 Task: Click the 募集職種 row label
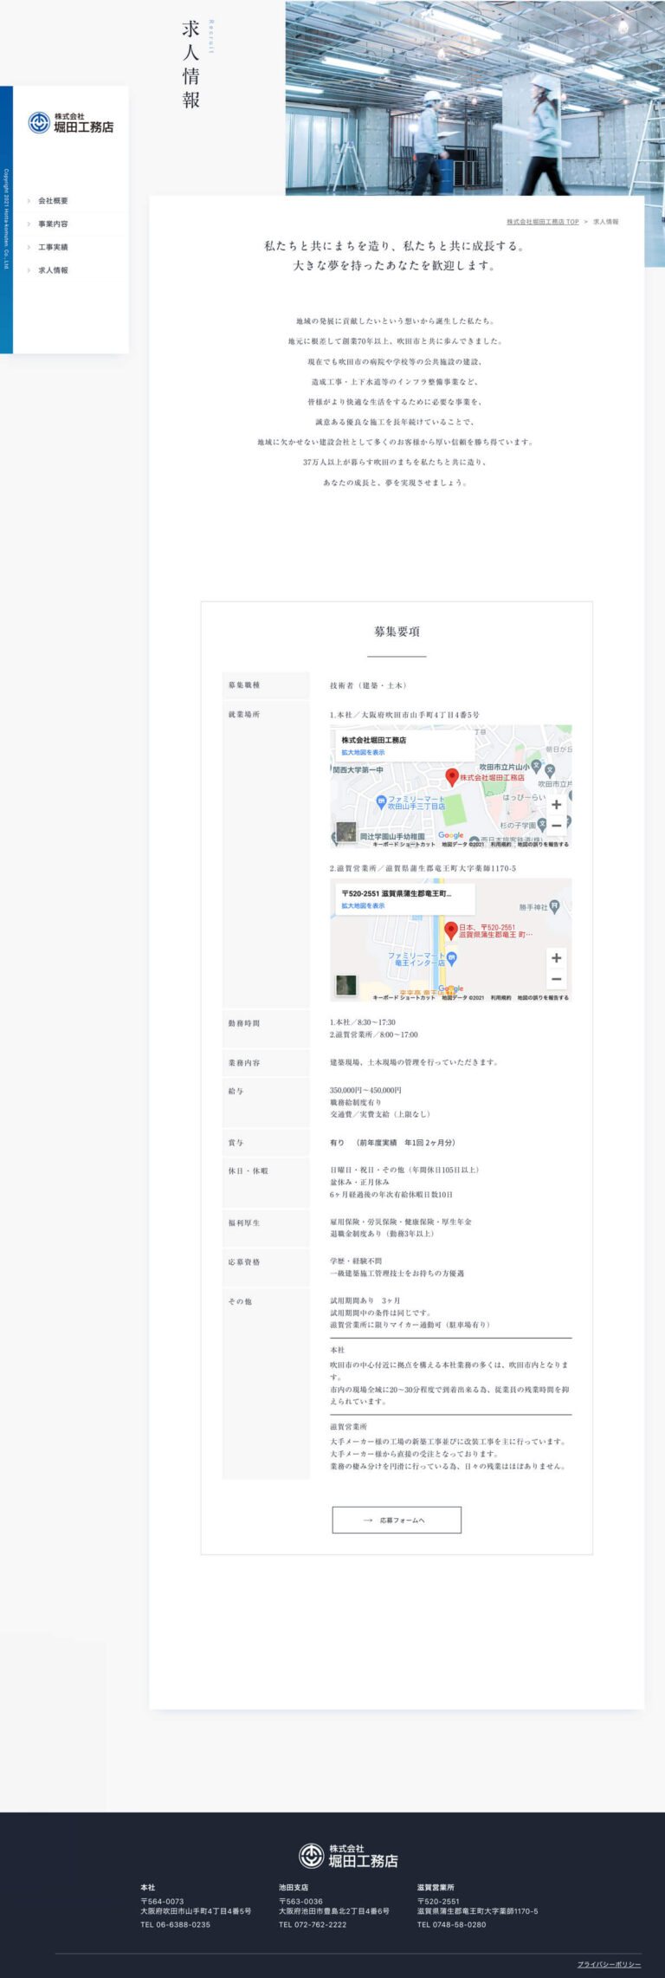pyautogui.click(x=244, y=685)
